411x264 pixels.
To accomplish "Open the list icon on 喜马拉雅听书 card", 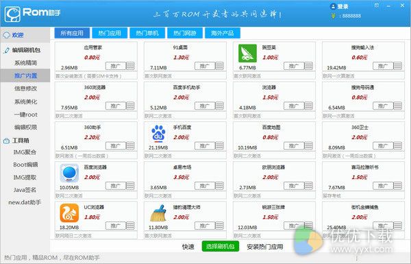I will pos(397,186).
